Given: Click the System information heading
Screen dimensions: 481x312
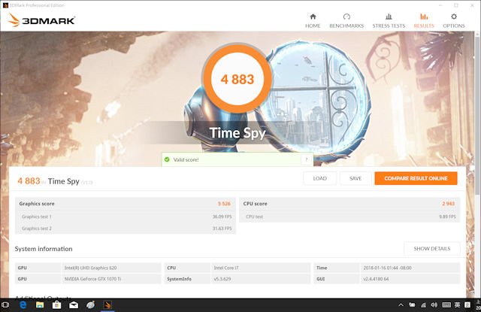Looking at the screenshot, I should click(44, 249).
